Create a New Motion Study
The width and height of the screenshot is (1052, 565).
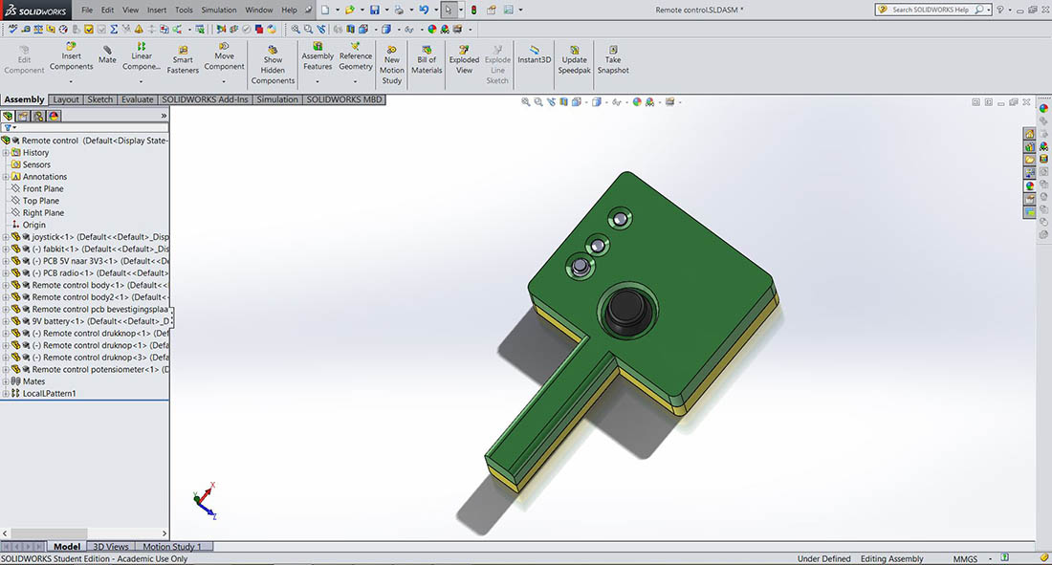pyautogui.click(x=392, y=65)
